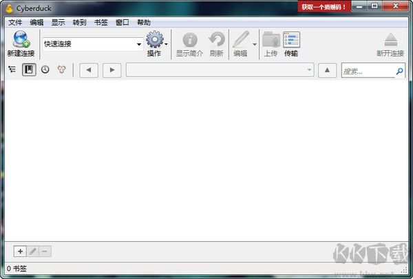Image resolution: width=413 pixels, height=279 pixels.
Task: Open the Action (操作) gear menu
Action: coord(154,40)
